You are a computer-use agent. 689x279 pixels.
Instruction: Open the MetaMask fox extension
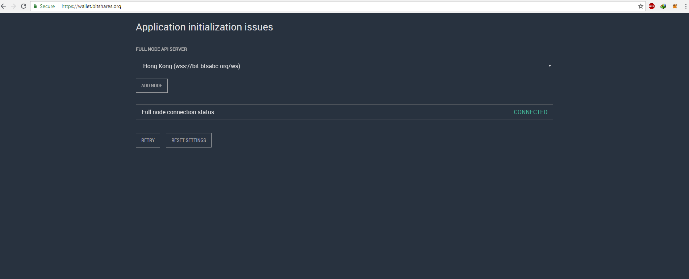[x=675, y=6]
